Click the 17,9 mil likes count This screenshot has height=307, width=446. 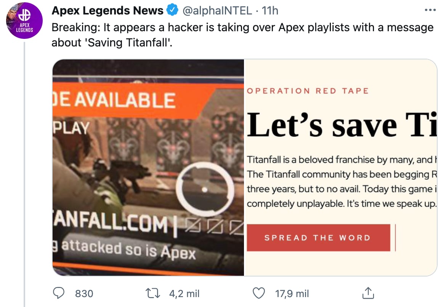pyautogui.click(x=292, y=293)
